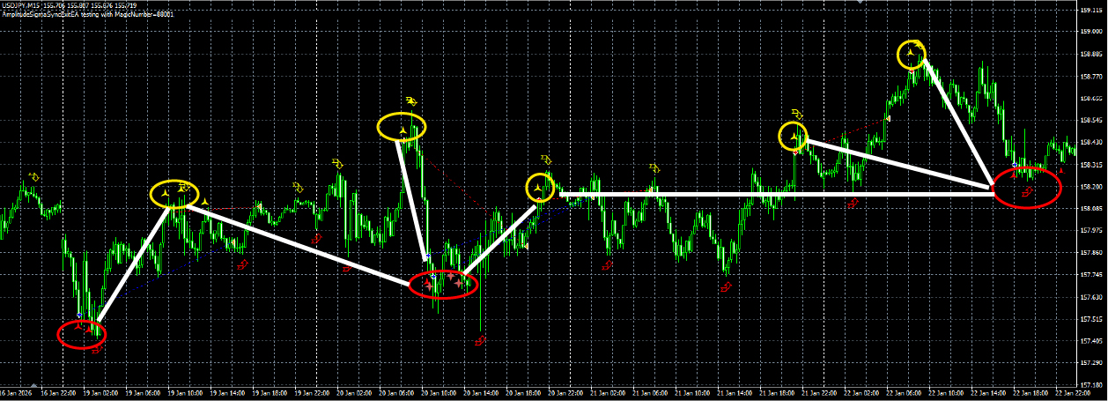
Task: Click the 157.290 price axis label
Action: tap(1091, 364)
